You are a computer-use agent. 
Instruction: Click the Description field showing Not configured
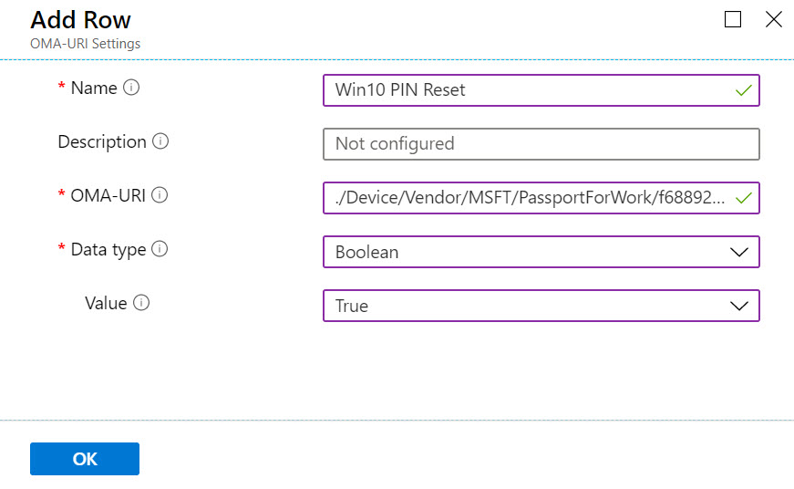(x=541, y=144)
